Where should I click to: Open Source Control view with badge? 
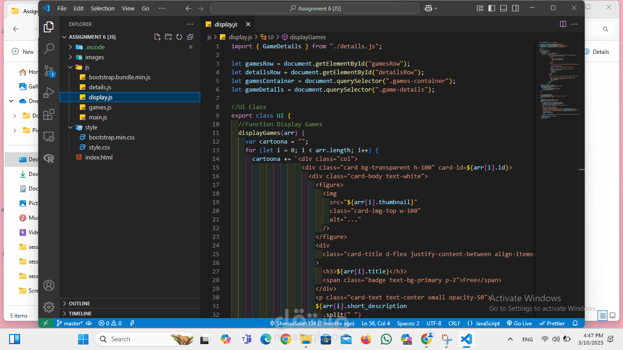49,71
